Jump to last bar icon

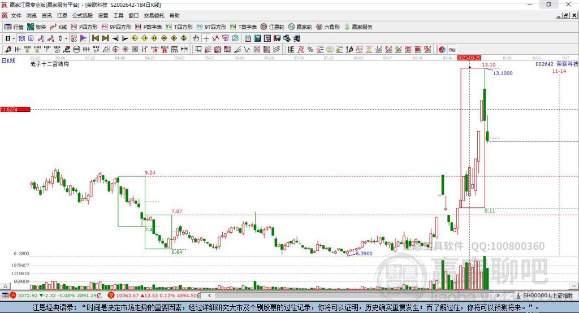click(x=105, y=38)
